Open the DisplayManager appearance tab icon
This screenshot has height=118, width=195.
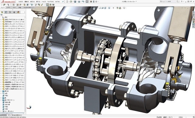tap(18, 12)
